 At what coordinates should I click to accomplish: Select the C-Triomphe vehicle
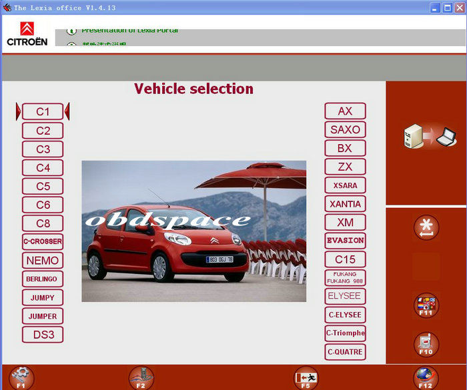click(345, 333)
